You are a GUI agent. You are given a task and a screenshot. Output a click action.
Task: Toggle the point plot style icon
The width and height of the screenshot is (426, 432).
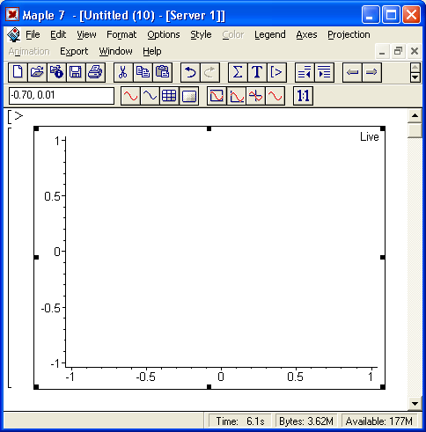pyautogui.click(x=150, y=96)
